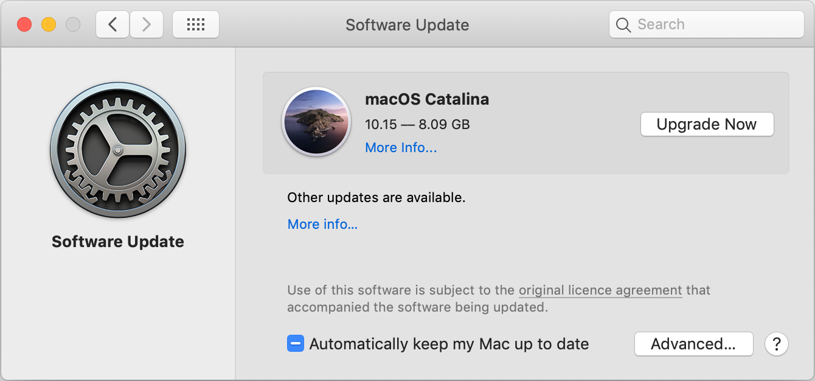The image size is (815, 381).
Task: Go back with the left chevron
Action: 113,24
